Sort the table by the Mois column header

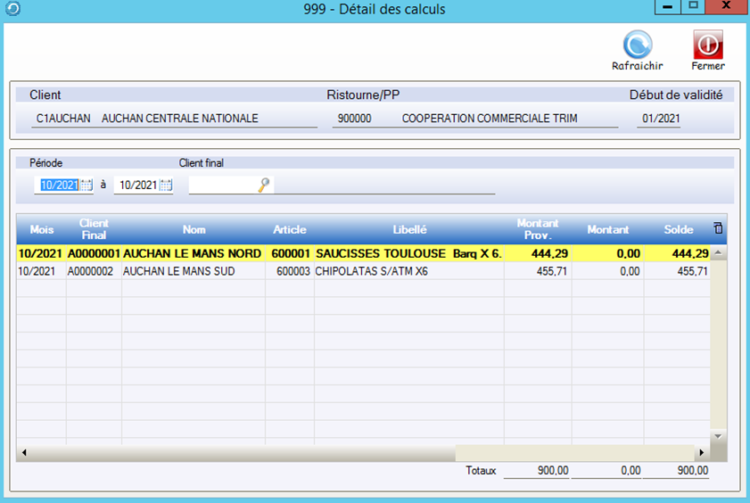(x=41, y=230)
